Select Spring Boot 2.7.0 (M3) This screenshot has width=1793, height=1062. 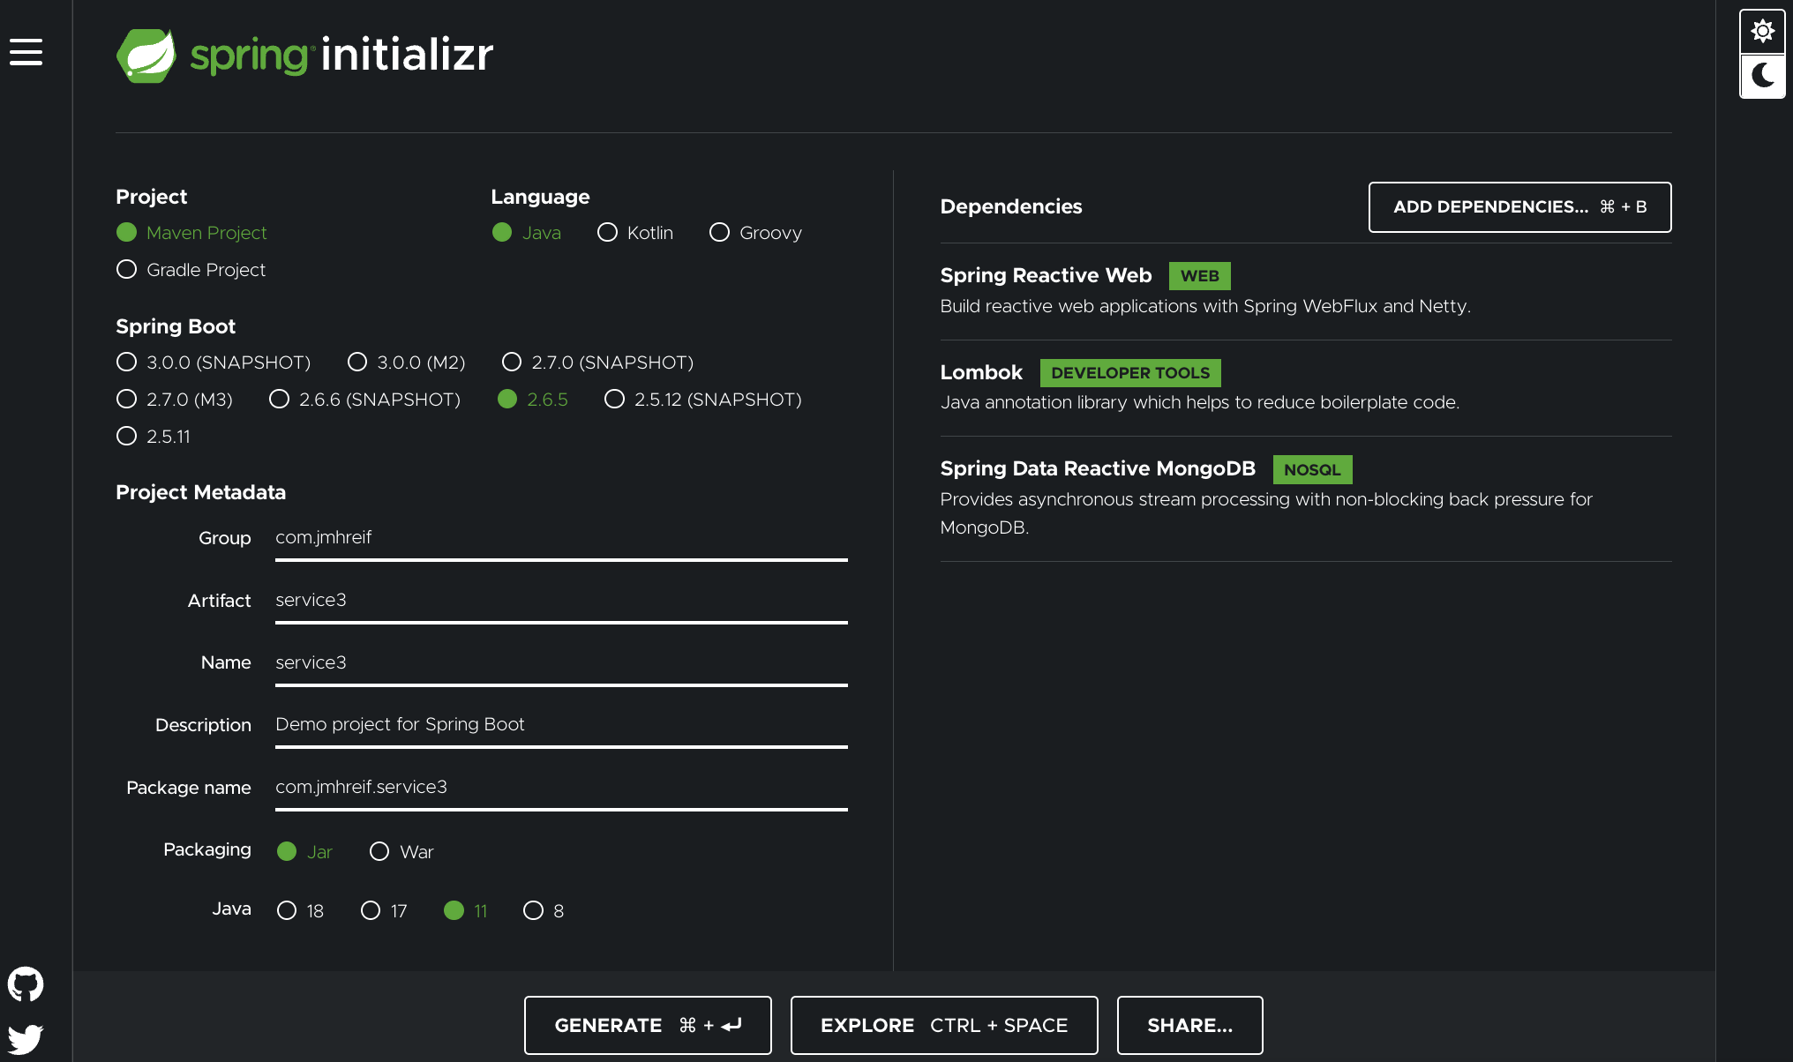coord(175,400)
